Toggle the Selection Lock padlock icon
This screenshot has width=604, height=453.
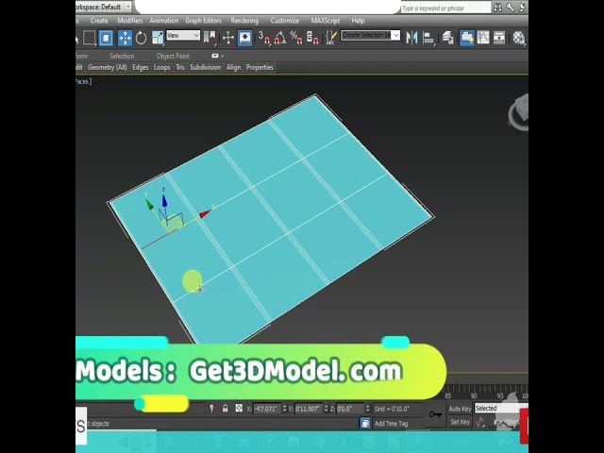[225, 409]
